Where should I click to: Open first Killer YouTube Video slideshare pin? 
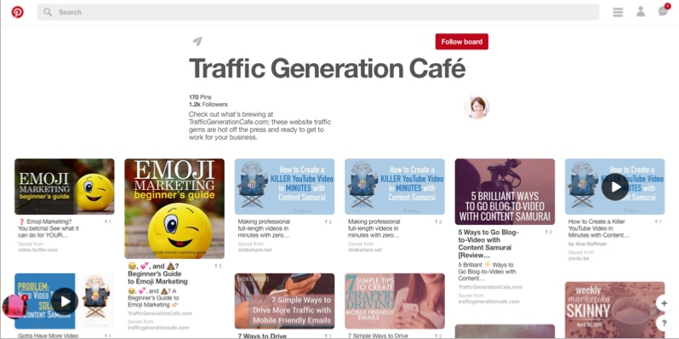coord(284,187)
